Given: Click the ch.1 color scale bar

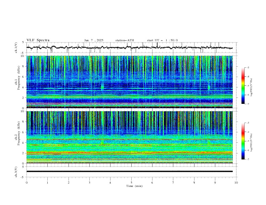Looking at the screenshot, I should tap(243, 85).
